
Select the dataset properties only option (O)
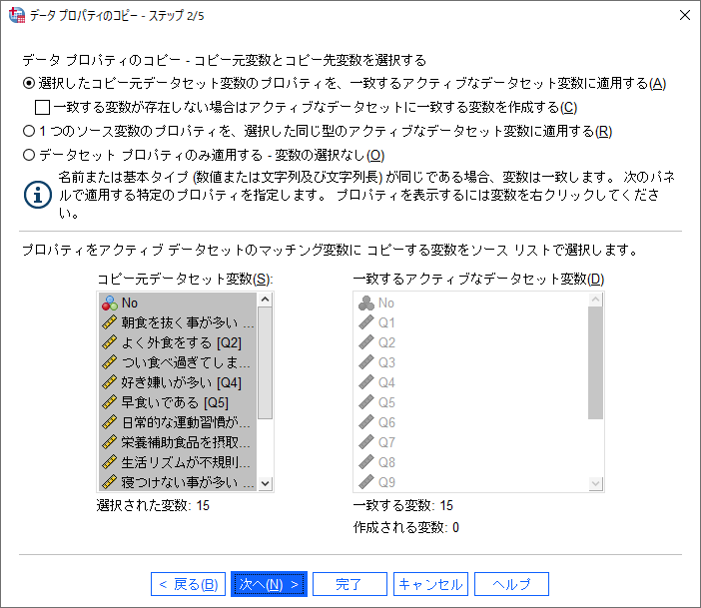pos(29,155)
